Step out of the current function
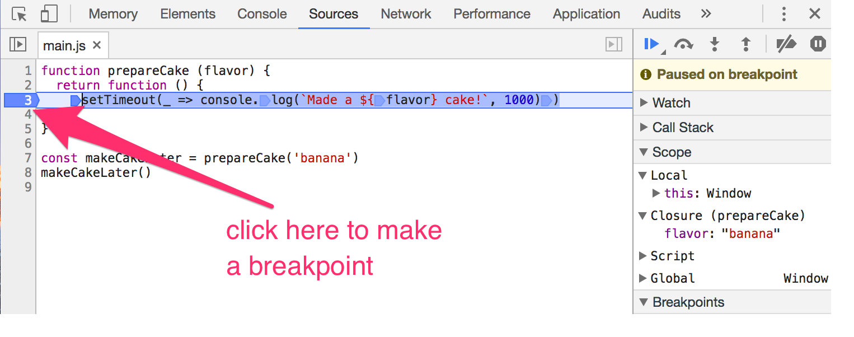This screenshot has height=337, width=854. tap(747, 44)
